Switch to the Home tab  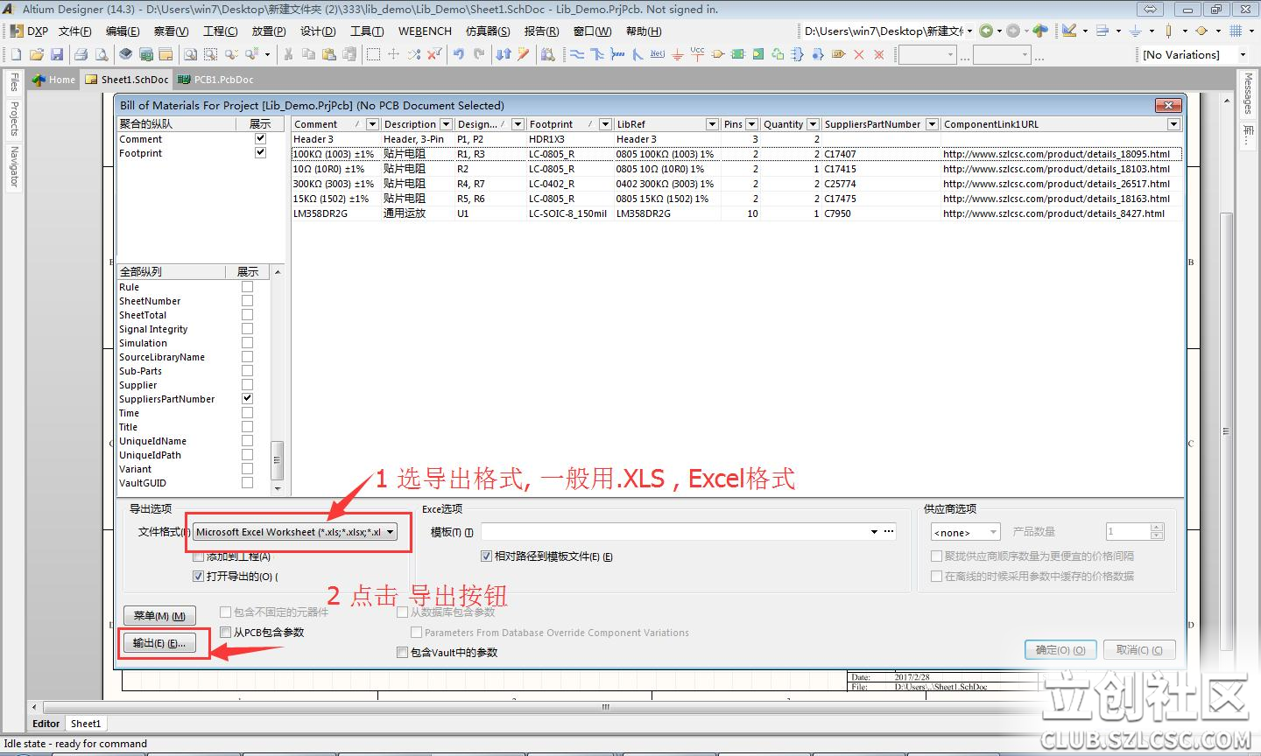(54, 80)
